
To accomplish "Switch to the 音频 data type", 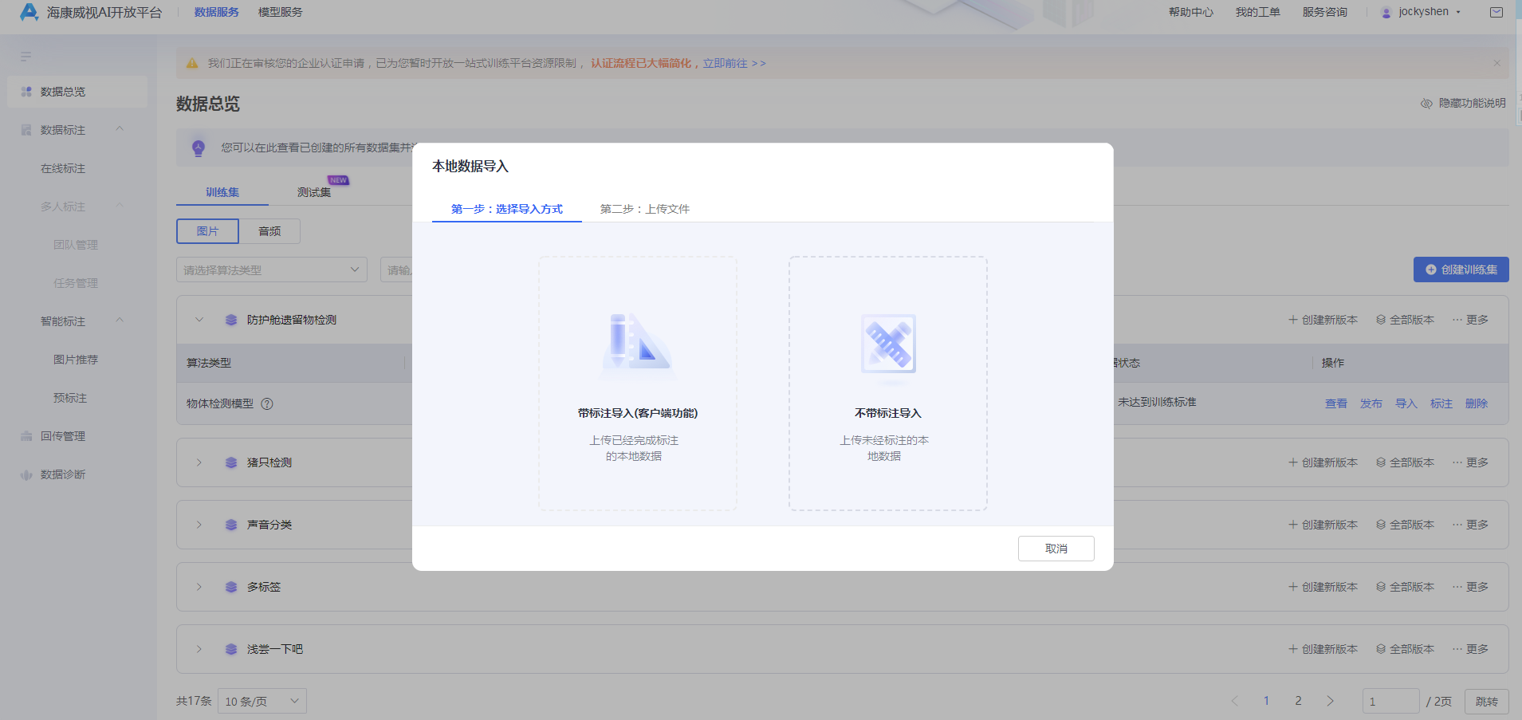I will point(269,231).
